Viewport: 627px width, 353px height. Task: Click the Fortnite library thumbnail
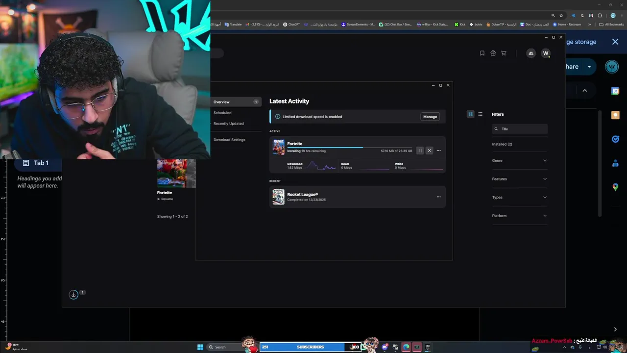click(x=176, y=173)
